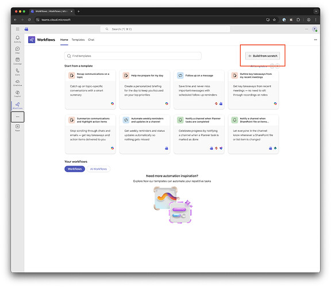Open the Help me prepare for my day template
Screen dimensions: 331x287
click(x=145, y=90)
